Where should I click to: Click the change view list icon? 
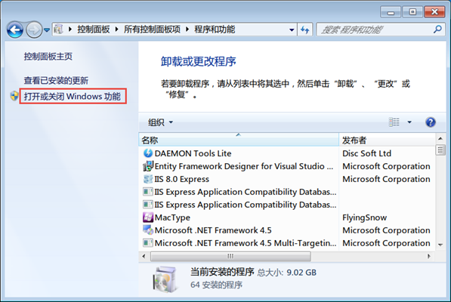[x=394, y=122]
